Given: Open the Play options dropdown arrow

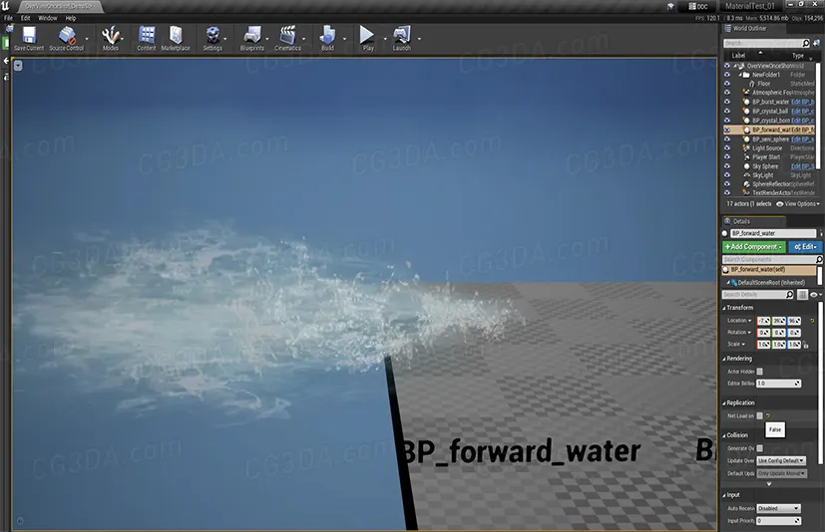Looking at the screenshot, I should pyautogui.click(x=385, y=39).
